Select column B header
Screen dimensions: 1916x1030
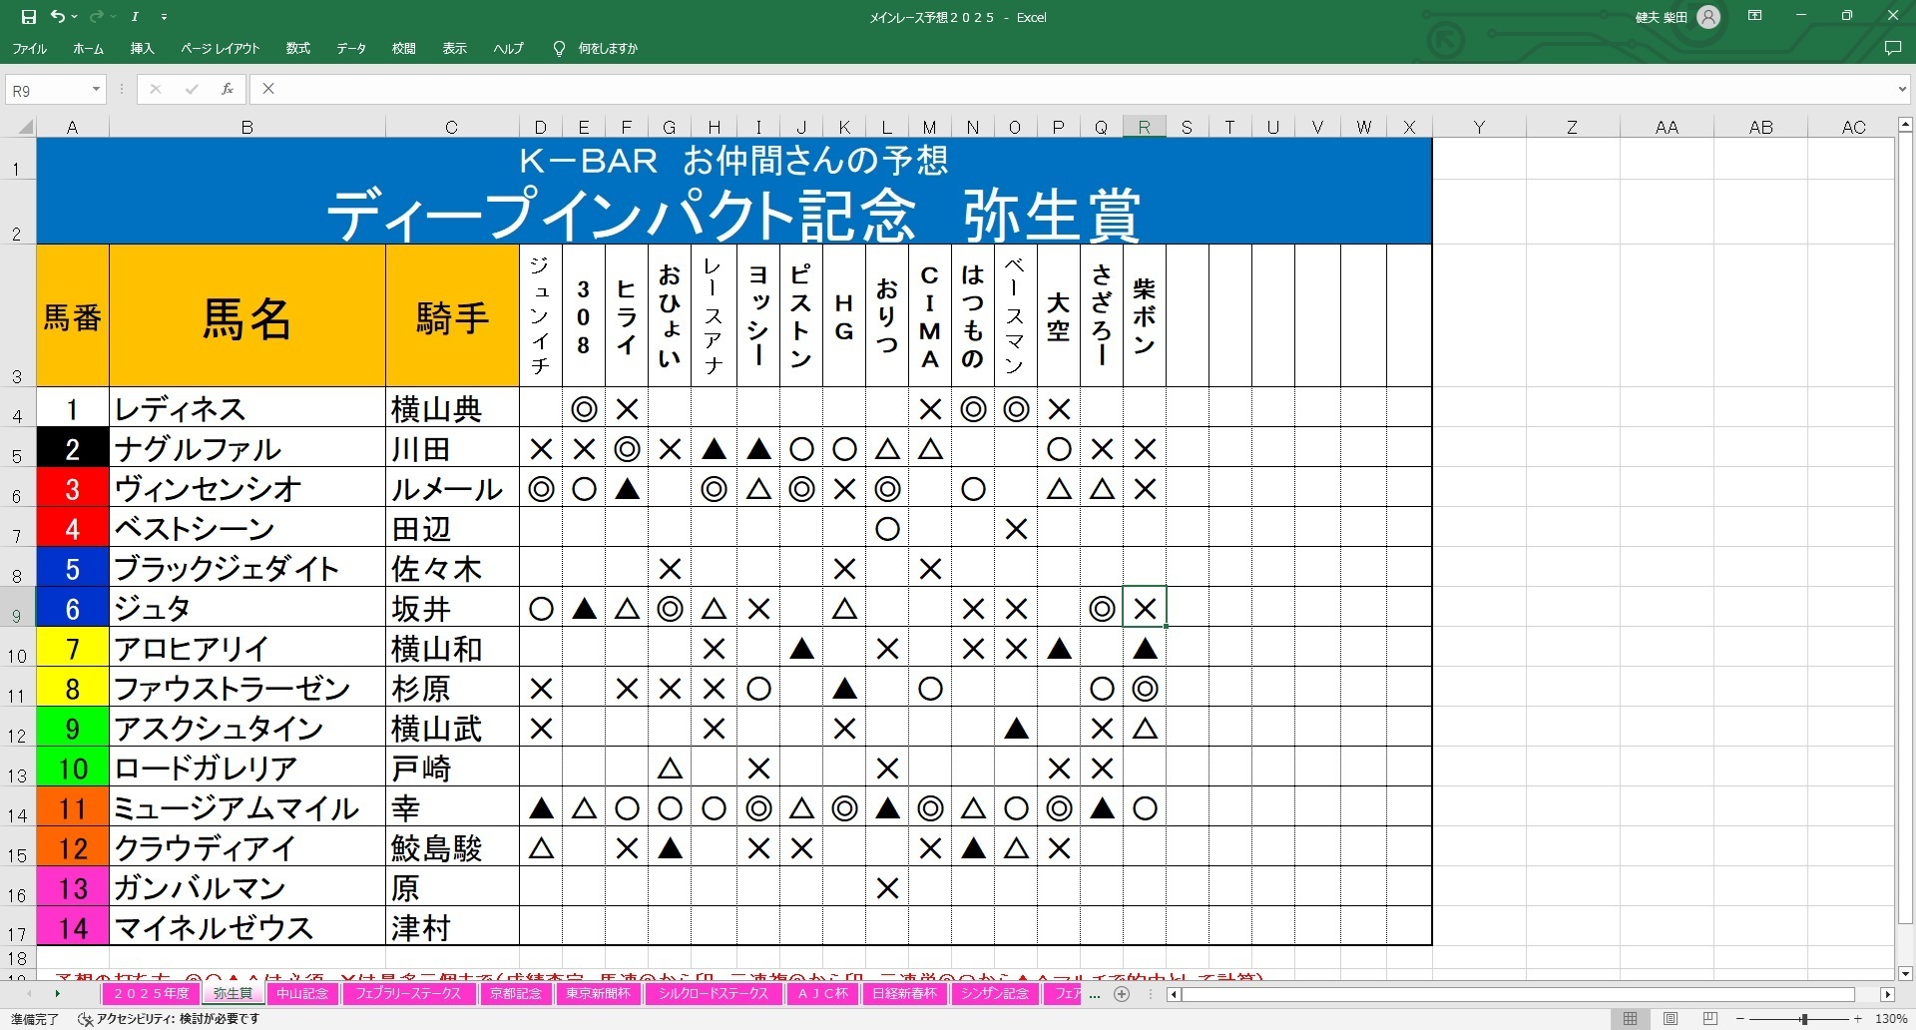[x=246, y=127]
